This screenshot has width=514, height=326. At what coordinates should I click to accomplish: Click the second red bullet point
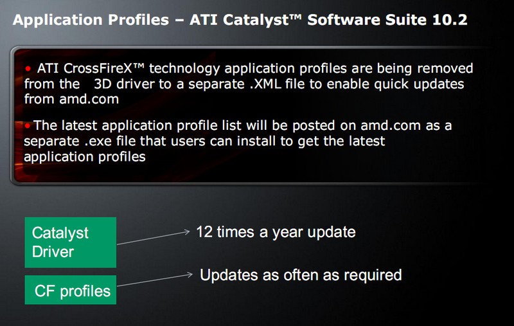tap(28, 125)
